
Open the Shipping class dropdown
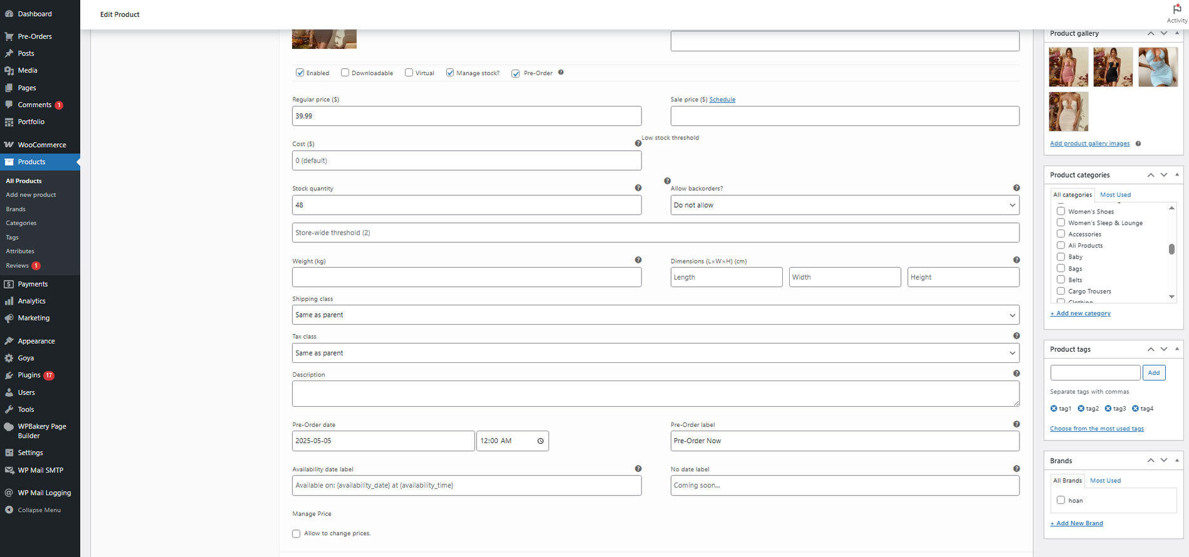point(656,315)
